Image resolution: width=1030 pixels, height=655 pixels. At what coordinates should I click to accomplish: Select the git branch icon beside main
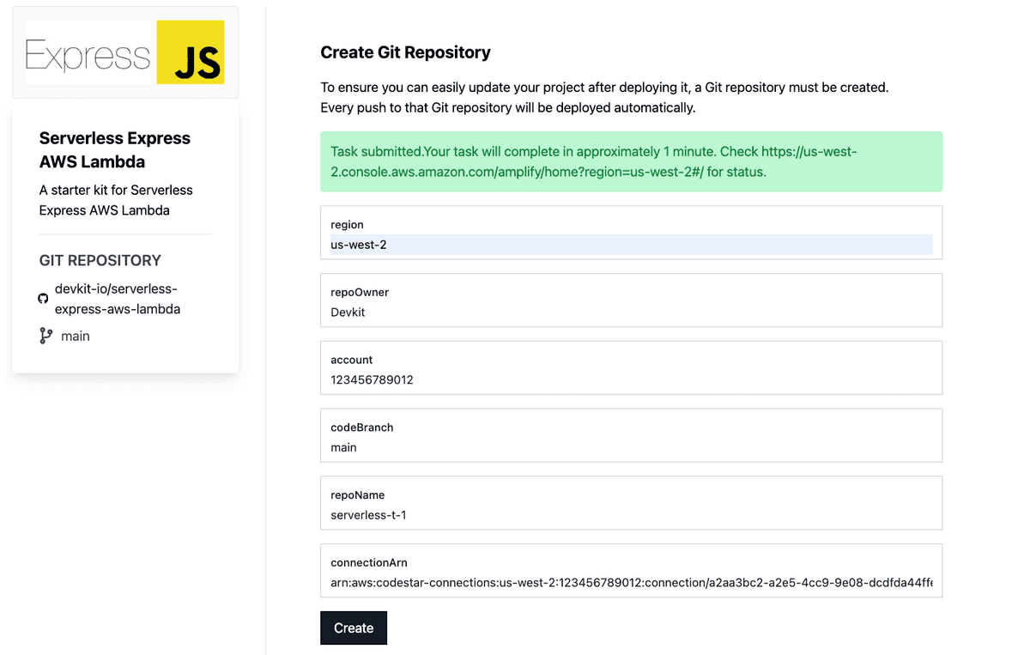[x=45, y=336]
